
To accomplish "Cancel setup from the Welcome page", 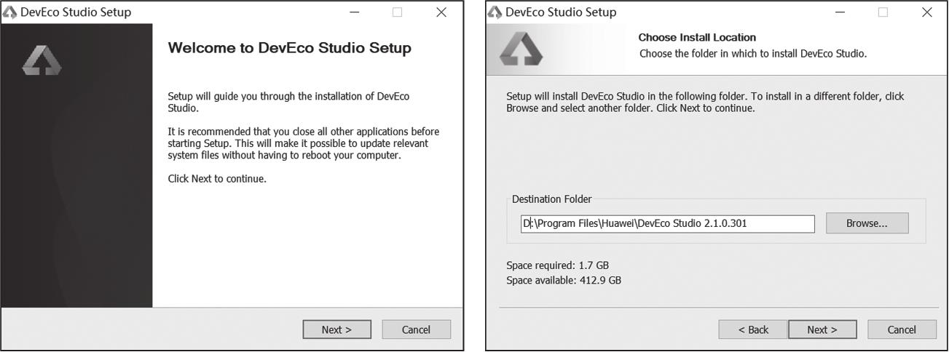I will (416, 329).
